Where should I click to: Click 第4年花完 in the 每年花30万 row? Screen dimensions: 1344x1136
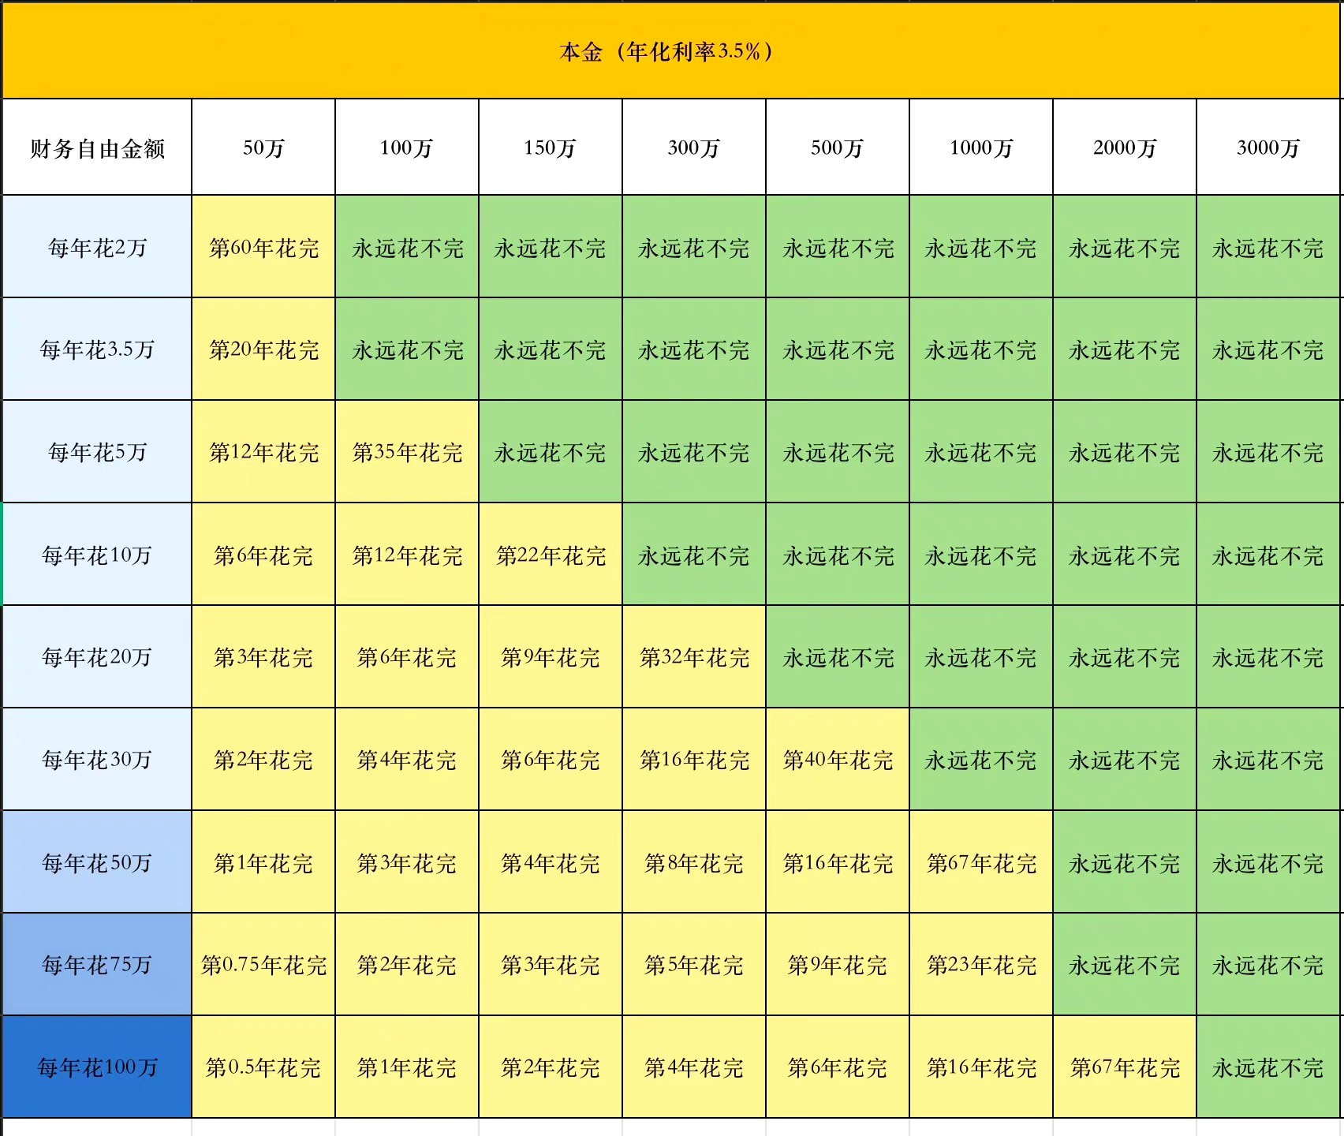(407, 760)
